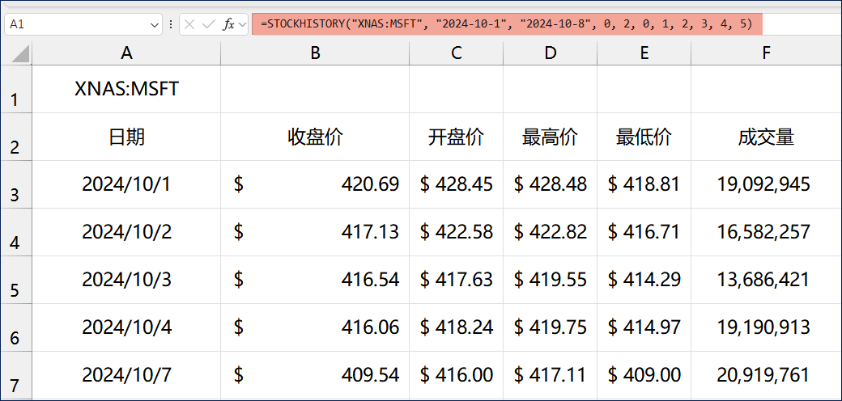
Task: Click the three-dot formula bar handle
Action: tap(171, 25)
